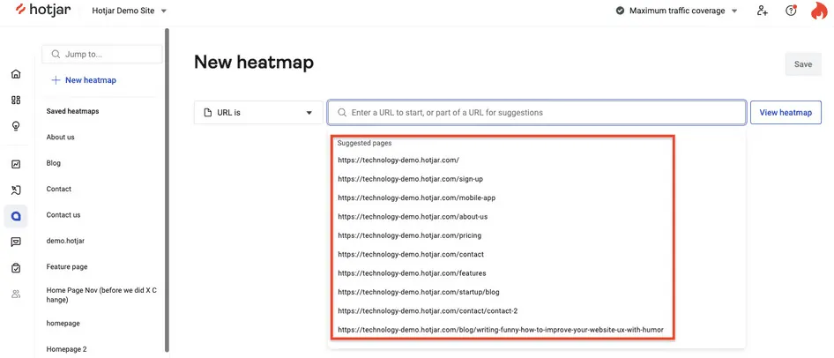Open the Dashboards grid icon

point(16,100)
